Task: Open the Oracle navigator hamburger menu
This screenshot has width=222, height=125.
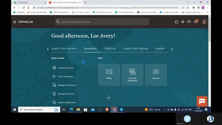Action: [x=15, y=22]
